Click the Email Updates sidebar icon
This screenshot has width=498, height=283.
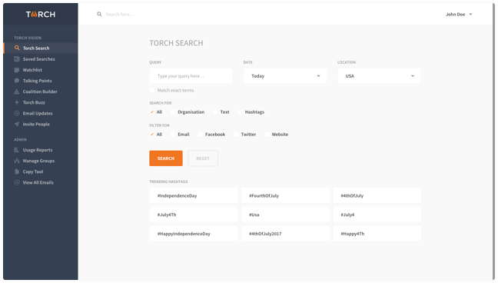pos(17,113)
